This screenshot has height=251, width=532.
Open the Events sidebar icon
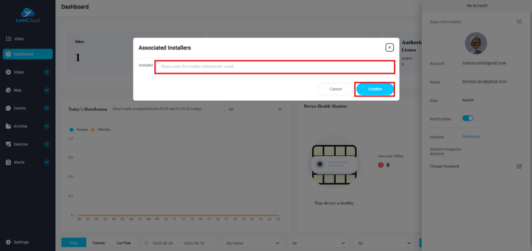(9, 108)
